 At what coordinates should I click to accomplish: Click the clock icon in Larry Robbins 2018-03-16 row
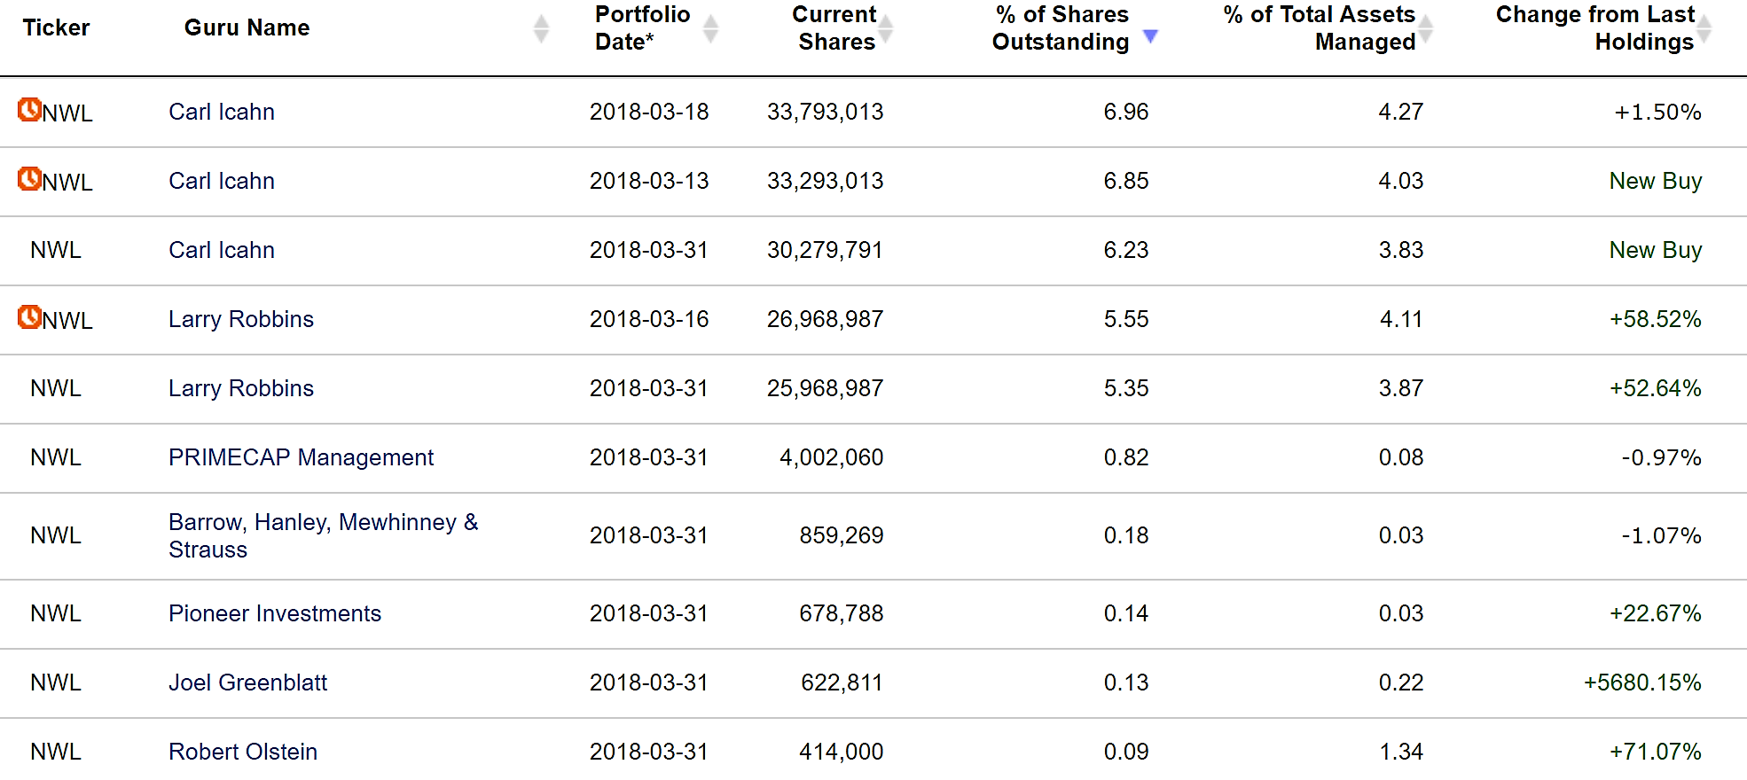[29, 316]
